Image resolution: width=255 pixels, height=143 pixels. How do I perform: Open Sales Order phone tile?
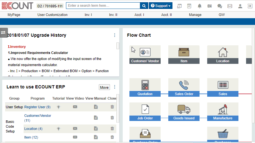[x=184, y=87]
